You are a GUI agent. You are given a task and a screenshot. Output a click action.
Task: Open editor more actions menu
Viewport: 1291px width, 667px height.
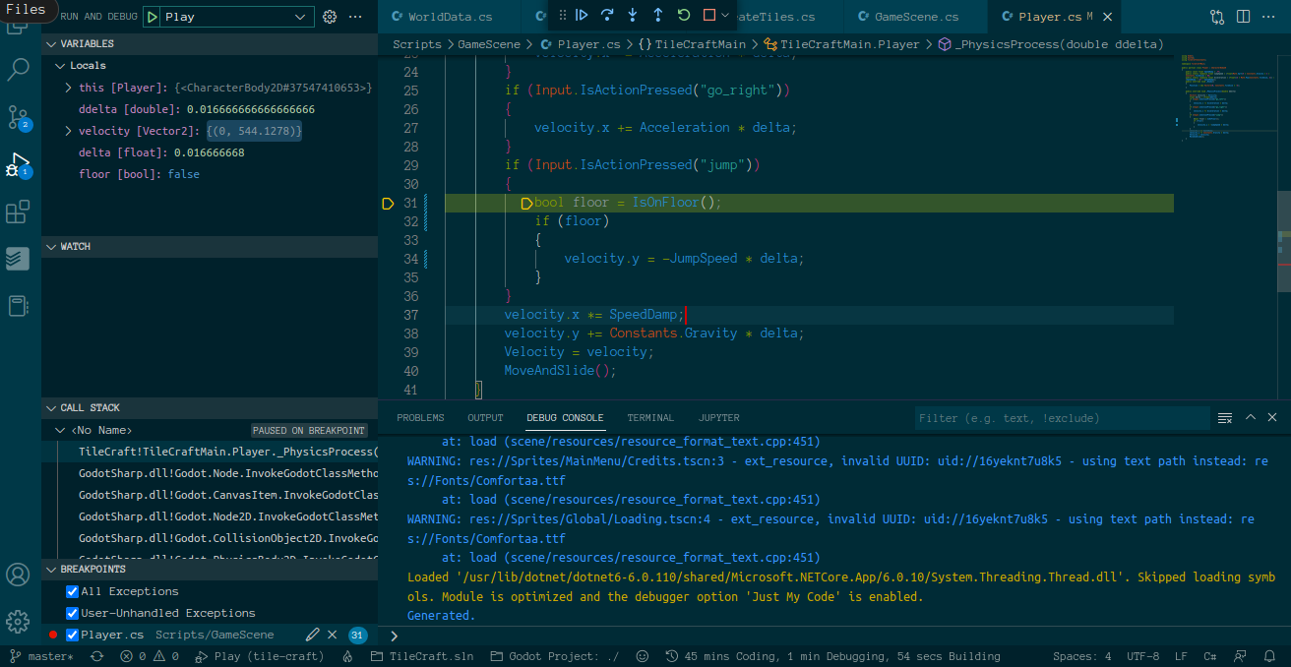pyautogui.click(x=1269, y=17)
